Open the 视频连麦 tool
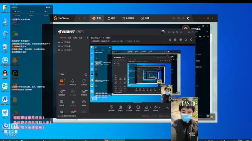The width and height of the screenshot is (252, 141). coord(62,92)
